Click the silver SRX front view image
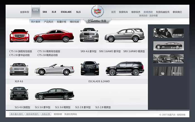The width and height of the screenshot is (195, 122). [89, 35]
